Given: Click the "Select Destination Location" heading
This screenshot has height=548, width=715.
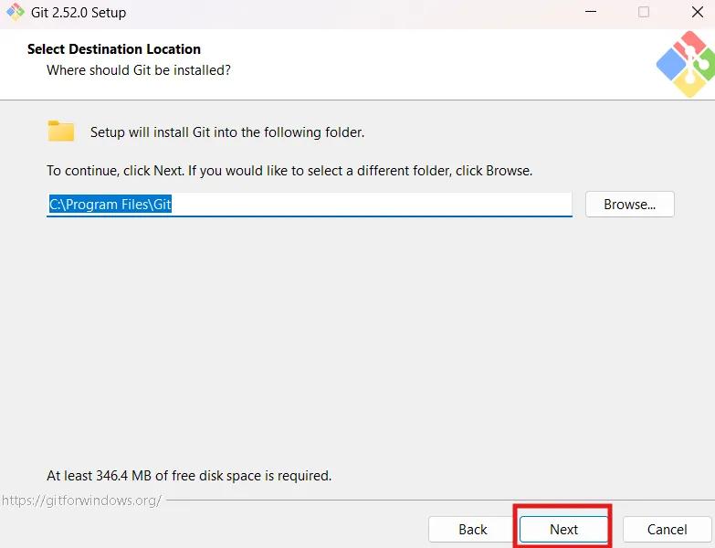Looking at the screenshot, I should (x=114, y=49).
